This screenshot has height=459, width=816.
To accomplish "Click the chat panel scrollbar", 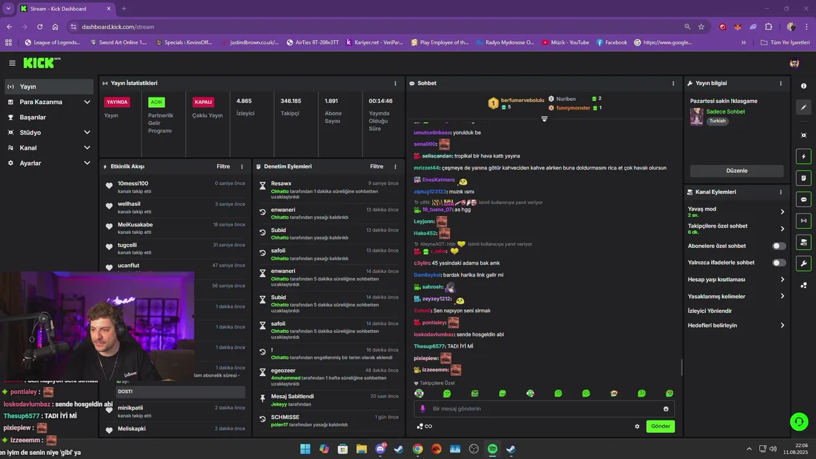I will coord(681,368).
